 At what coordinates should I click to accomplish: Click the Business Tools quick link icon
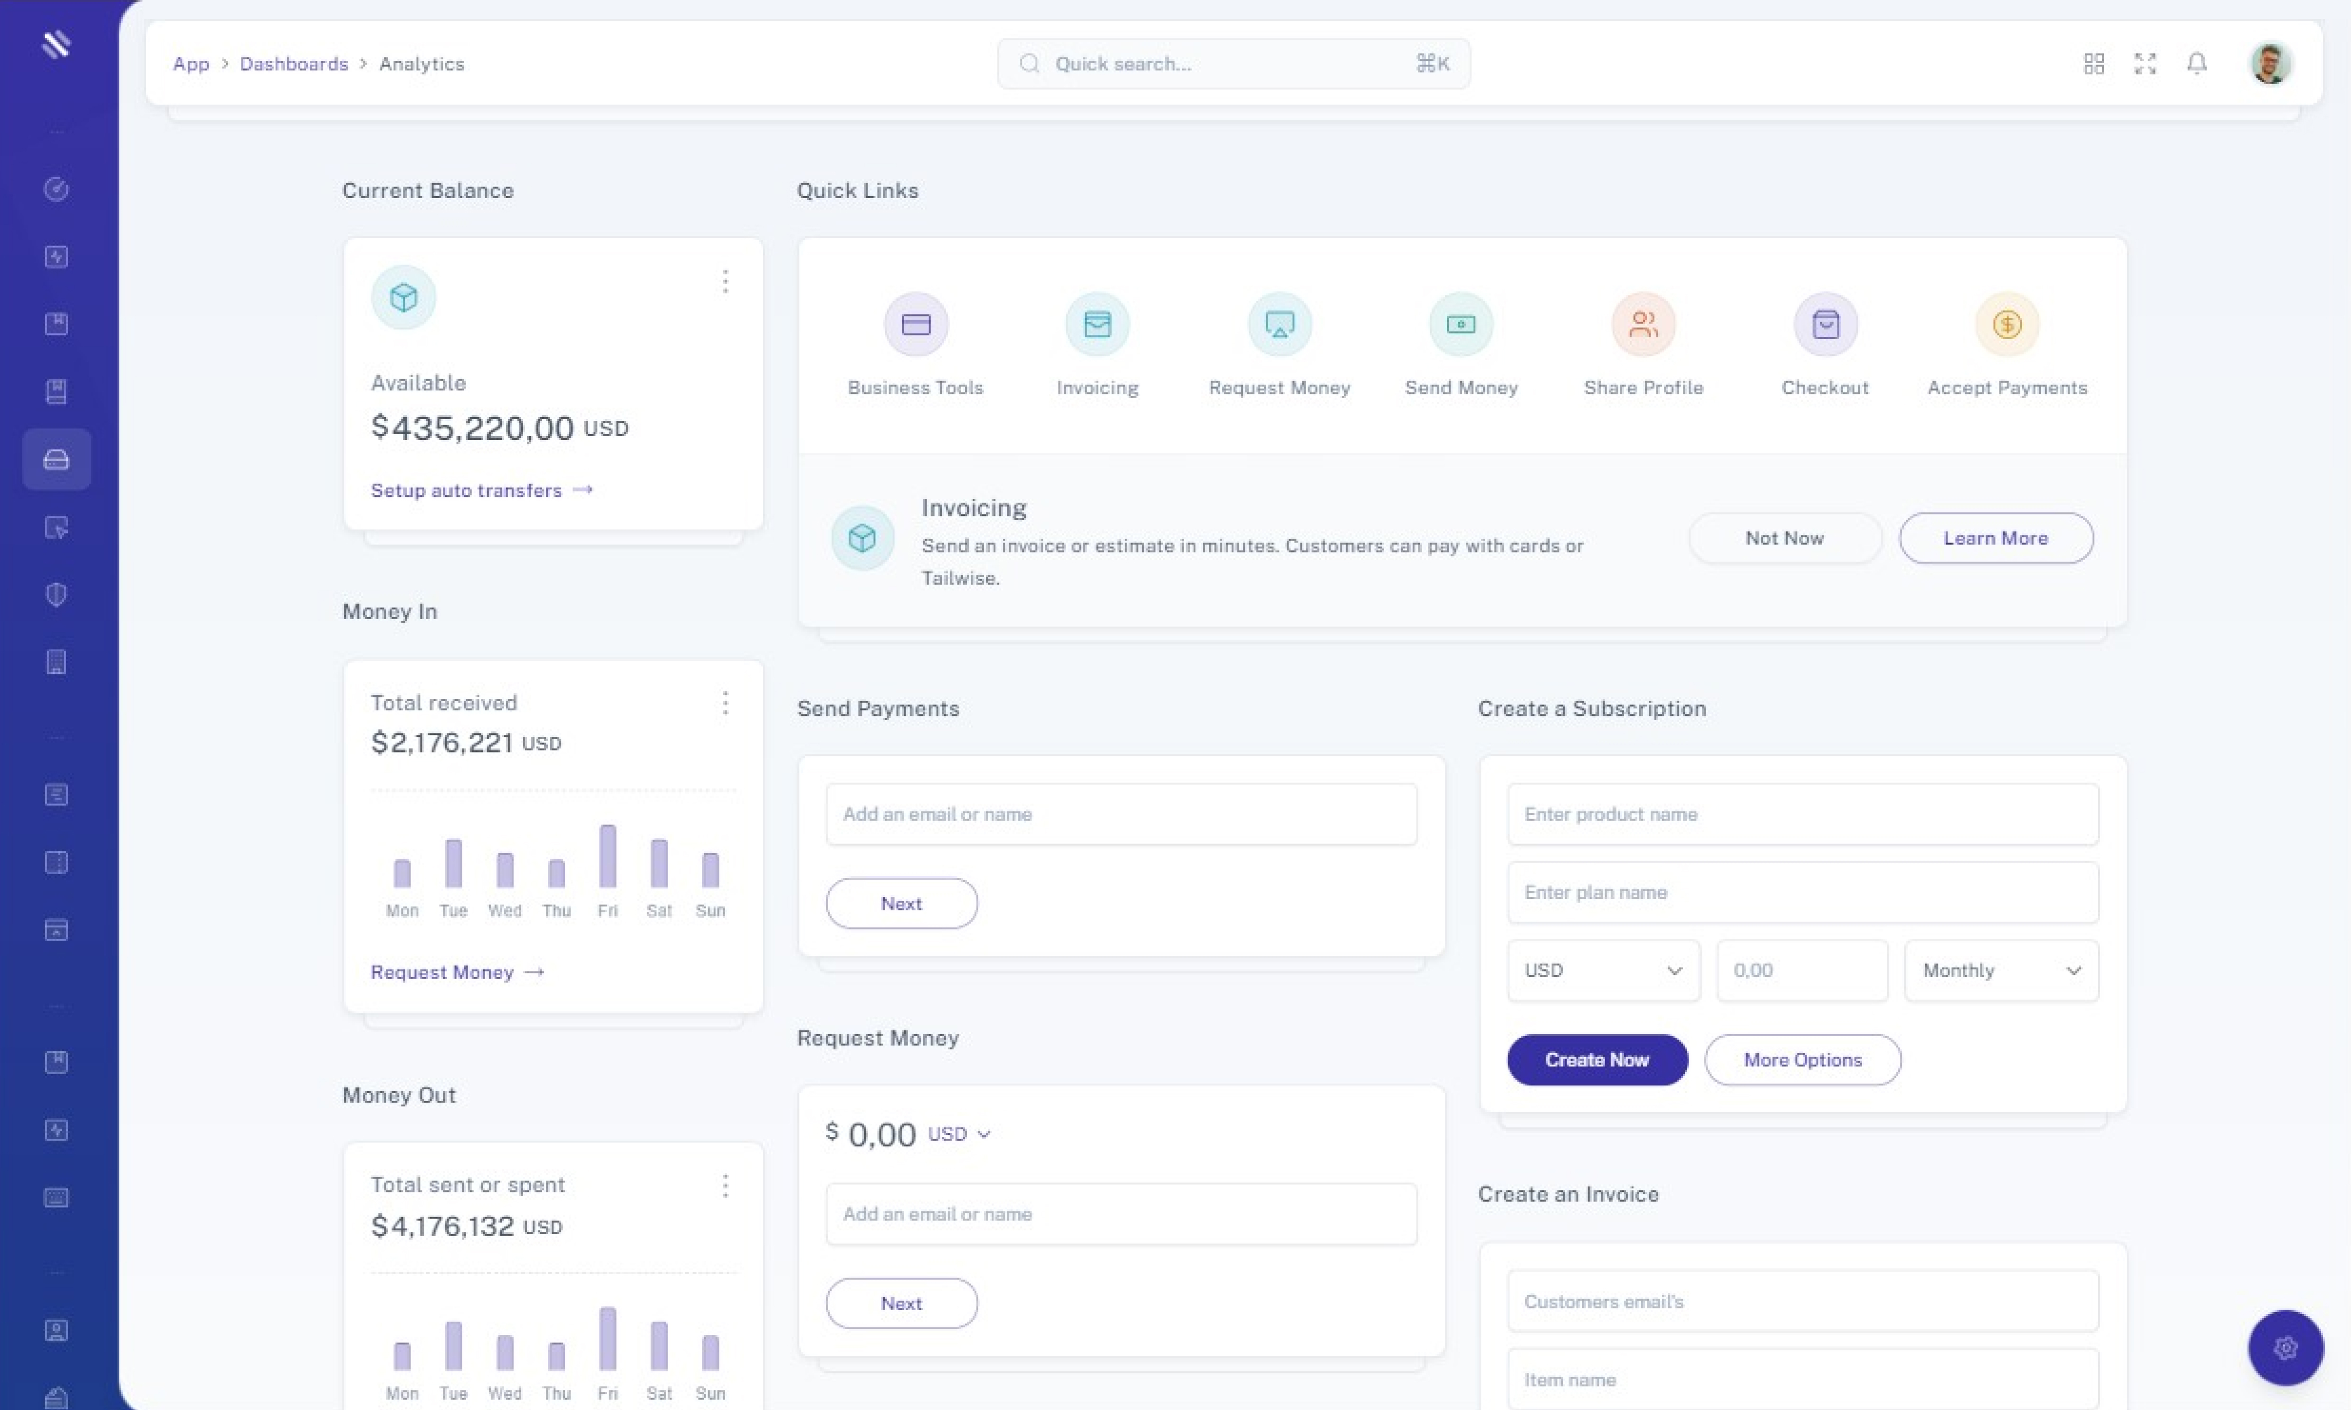[915, 324]
